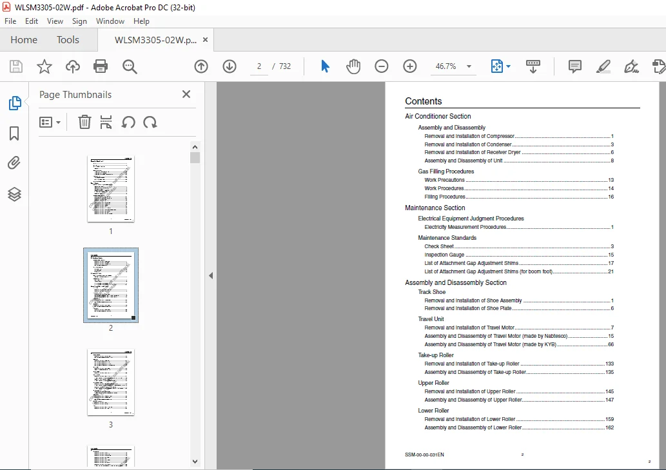Click the page number input field

259,66
